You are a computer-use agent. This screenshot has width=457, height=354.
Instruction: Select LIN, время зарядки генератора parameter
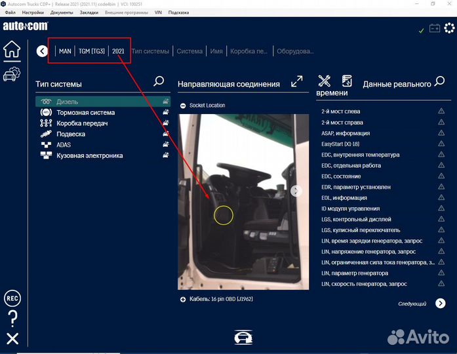pos(372,241)
